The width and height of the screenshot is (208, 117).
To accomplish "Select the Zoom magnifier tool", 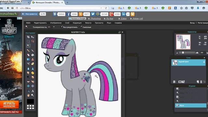I will [32, 95].
